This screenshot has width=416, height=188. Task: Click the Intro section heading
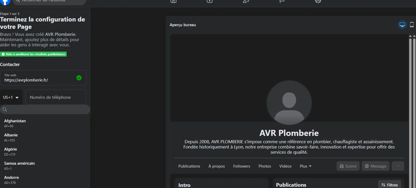point(184,185)
